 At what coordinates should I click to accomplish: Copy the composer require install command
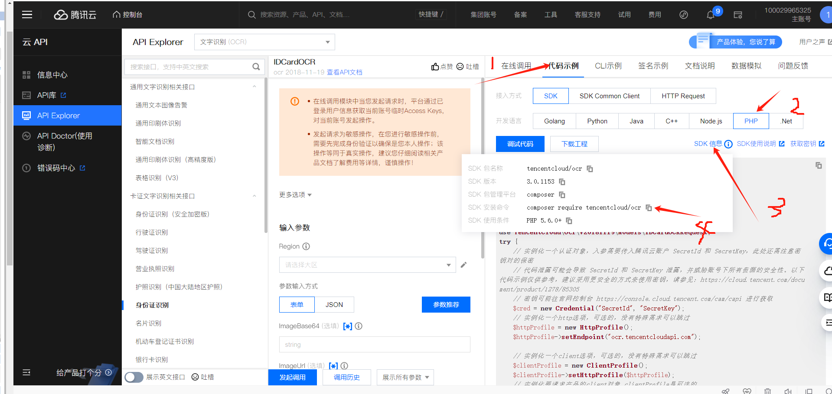pyautogui.click(x=649, y=207)
